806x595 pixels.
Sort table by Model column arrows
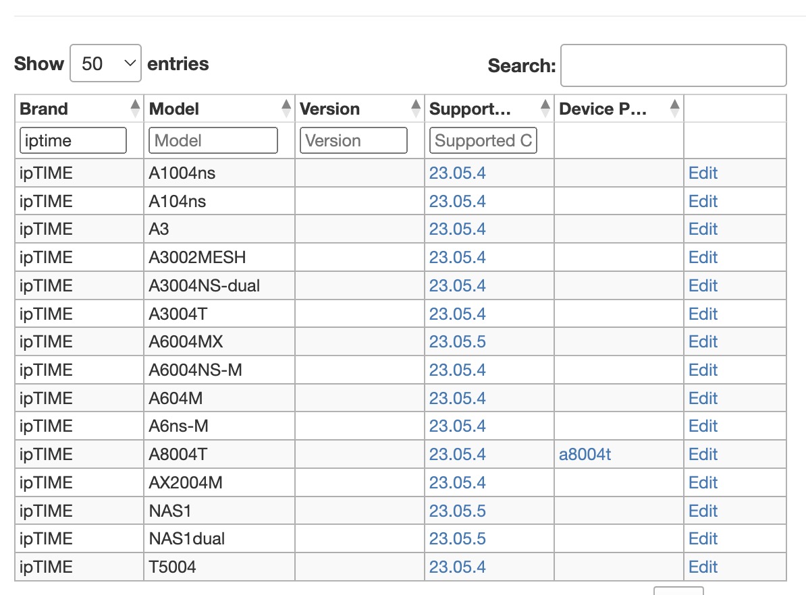coord(287,109)
